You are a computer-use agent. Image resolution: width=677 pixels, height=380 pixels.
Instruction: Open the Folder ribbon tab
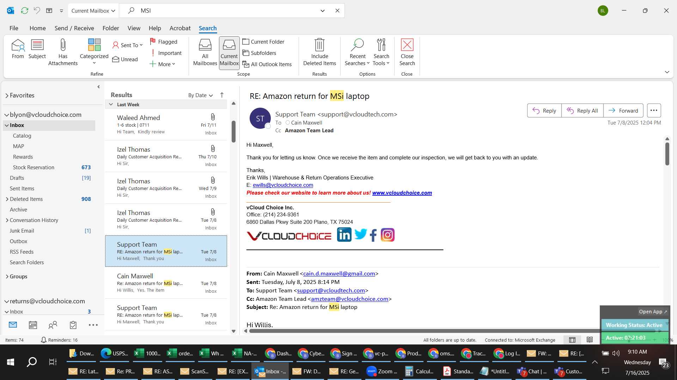pyautogui.click(x=111, y=28)
